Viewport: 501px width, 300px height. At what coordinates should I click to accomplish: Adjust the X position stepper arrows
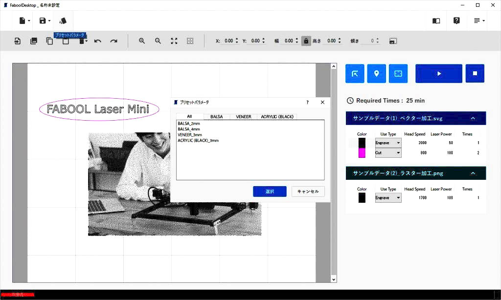pyautogui.click(x=237, y=41)
